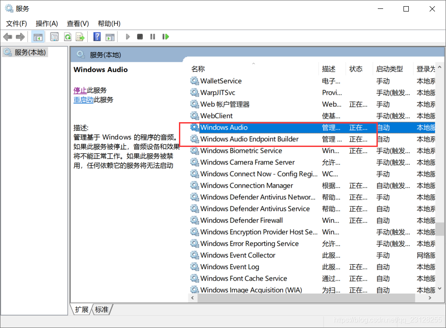Select Windows Encryption Provider Host Service row
The height and width of the screenshot is (328, 446).
coord(312,232)
